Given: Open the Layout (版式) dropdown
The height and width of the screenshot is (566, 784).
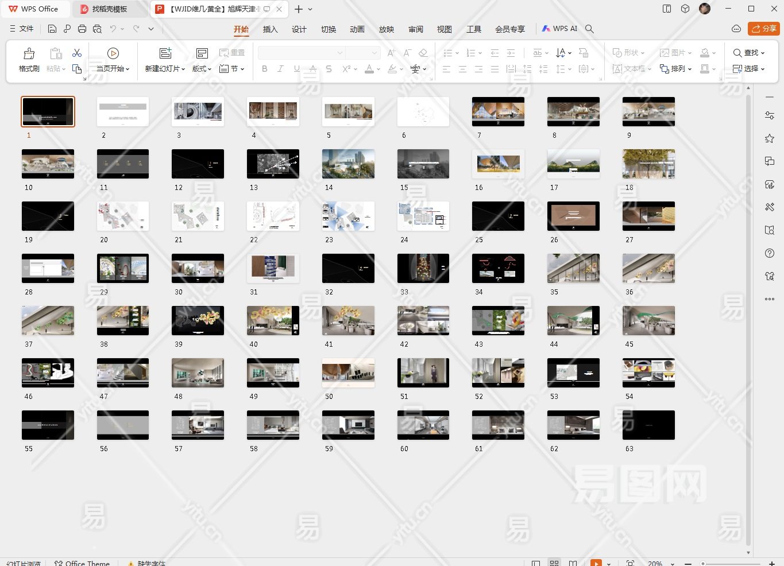Looking at the screenshot, I should pos(202,68).
